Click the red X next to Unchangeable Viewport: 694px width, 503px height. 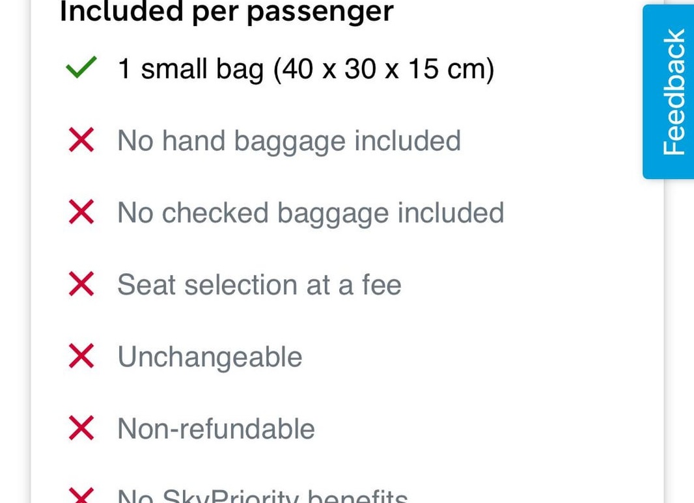[x=81, y=357]
